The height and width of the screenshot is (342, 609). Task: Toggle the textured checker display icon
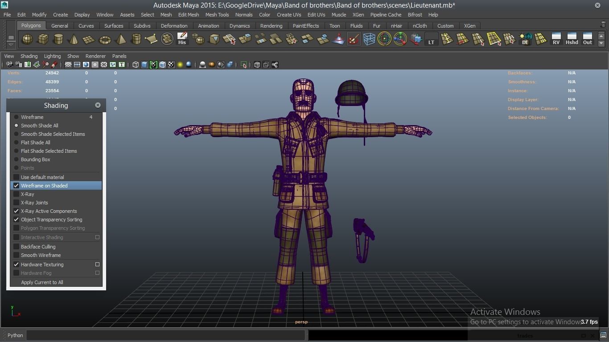[171, 65]
